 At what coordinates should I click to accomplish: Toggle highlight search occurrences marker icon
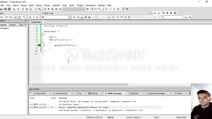(82, 17)
